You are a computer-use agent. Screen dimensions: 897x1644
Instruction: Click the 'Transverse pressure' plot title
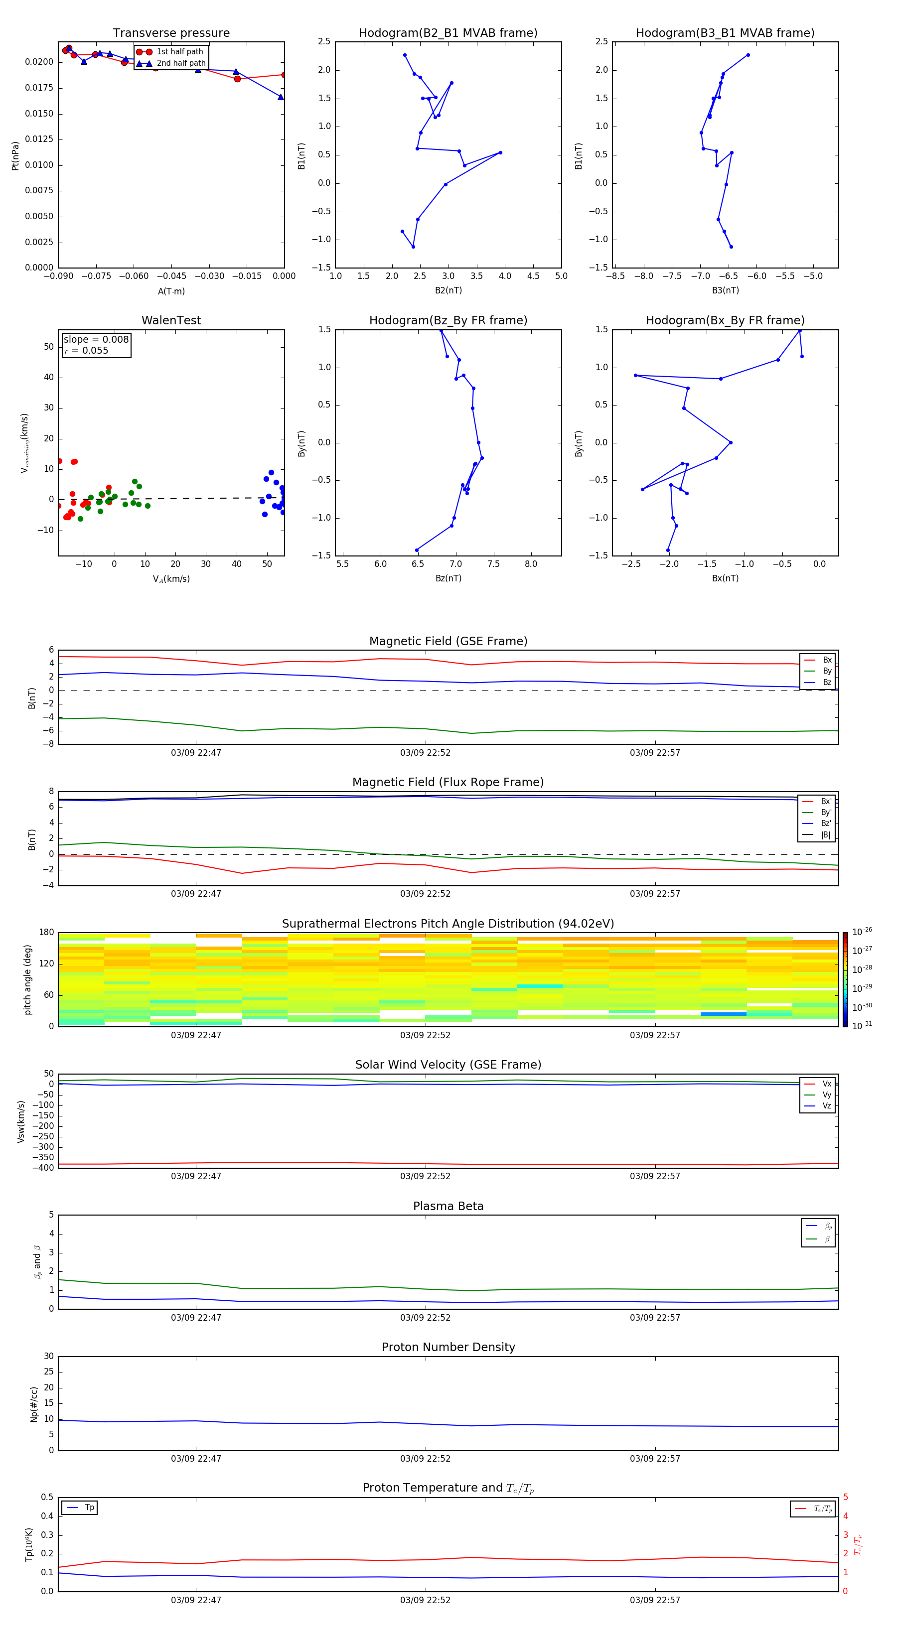[x=171, y=33]
